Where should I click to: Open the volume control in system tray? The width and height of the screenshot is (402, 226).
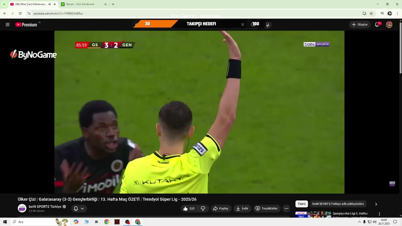click(374, 222)
